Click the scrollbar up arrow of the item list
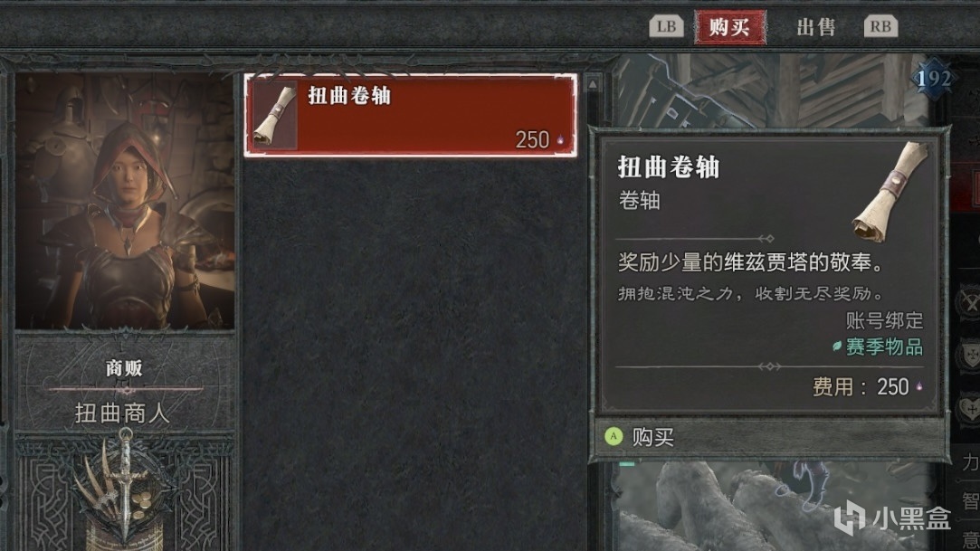Image resolution: width=980 pixels, height=551 pixels. 593,83
